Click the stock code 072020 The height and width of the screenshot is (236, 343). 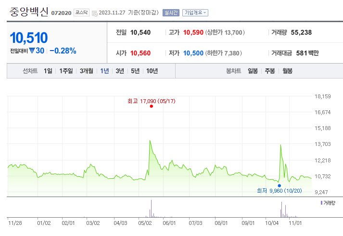coord(61,13)
